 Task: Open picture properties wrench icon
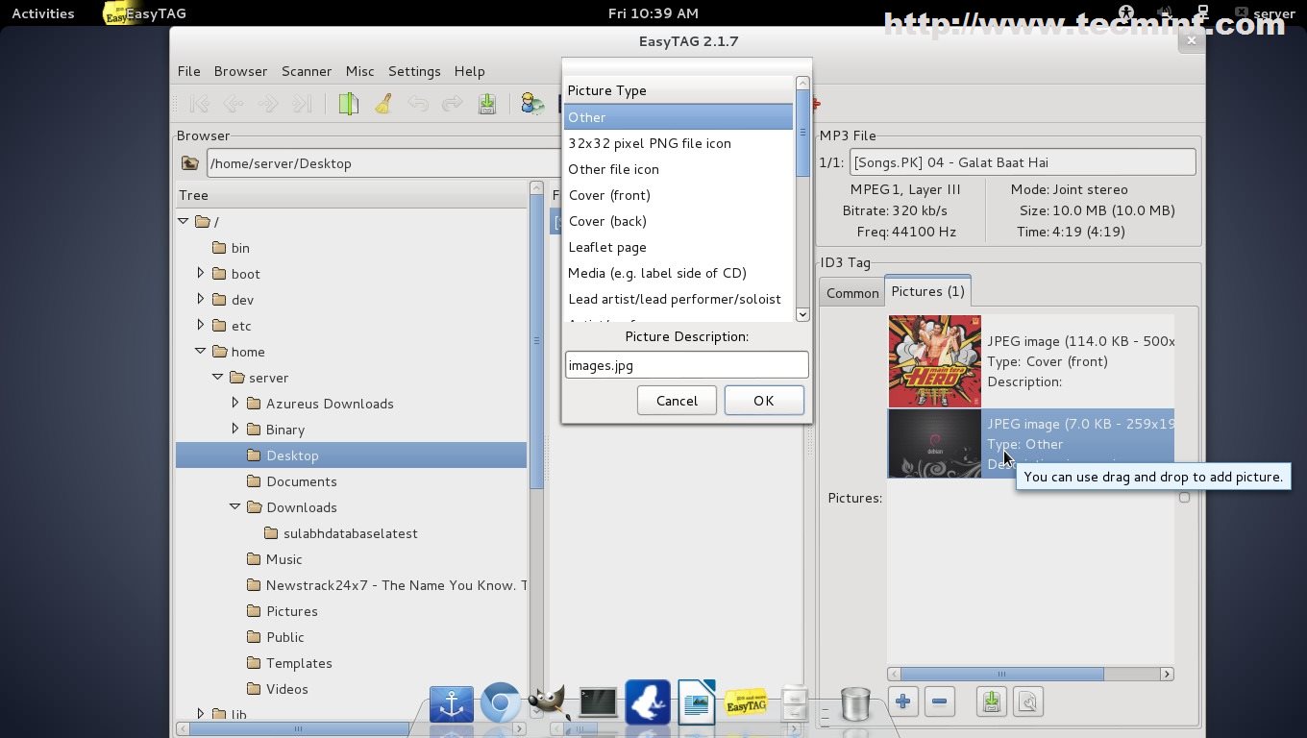(1027, 702)
